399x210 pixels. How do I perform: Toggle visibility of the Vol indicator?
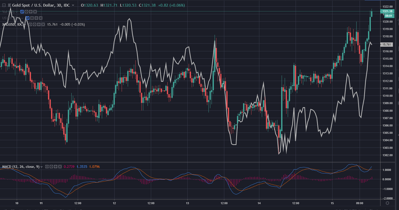coord(22,12)
